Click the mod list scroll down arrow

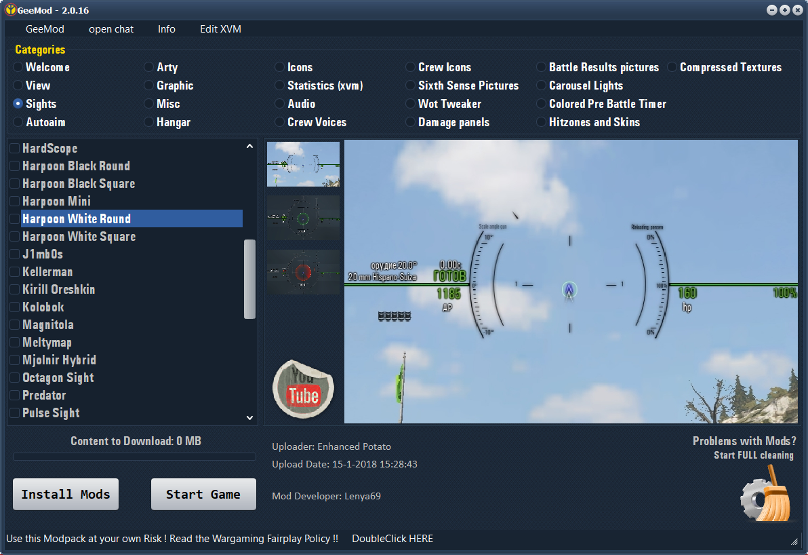pos(249,418)
